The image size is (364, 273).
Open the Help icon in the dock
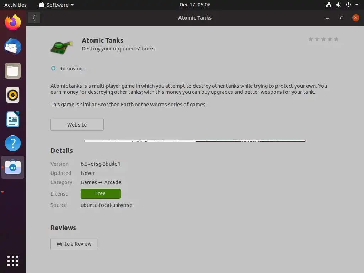(13, 143)
